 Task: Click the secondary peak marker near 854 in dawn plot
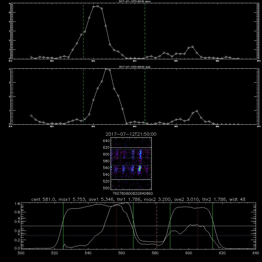click(193, 47)
